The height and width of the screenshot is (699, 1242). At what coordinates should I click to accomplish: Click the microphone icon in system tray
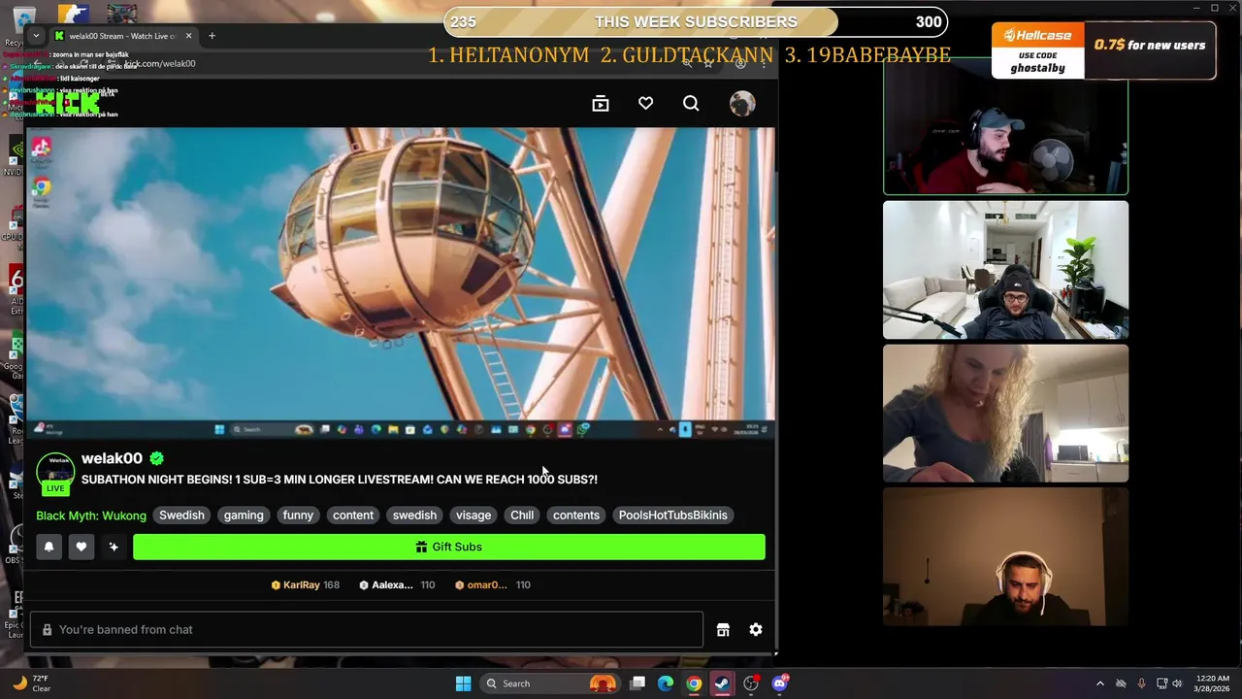(1141, 683)
